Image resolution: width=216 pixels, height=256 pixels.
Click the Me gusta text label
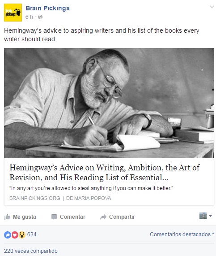(25, 217)
